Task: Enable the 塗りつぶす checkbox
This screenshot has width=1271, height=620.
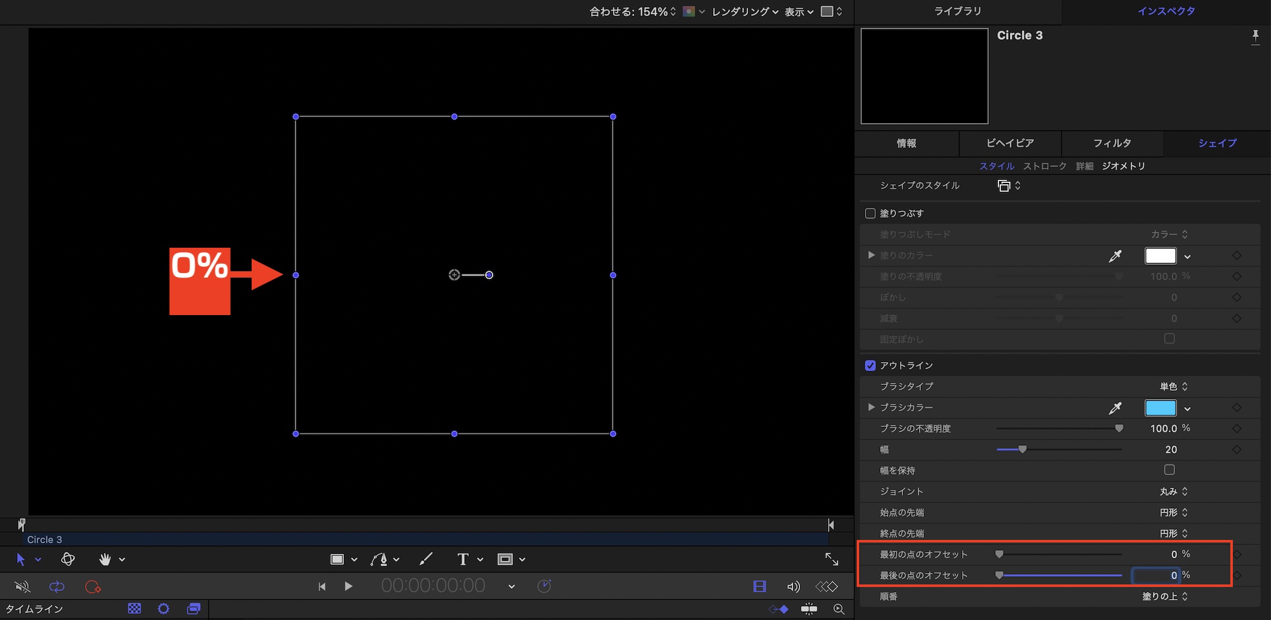Action: coord(871,213)
